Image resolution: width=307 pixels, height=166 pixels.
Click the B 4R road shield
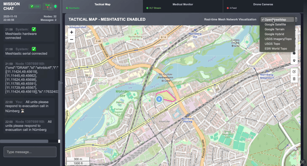98,41
